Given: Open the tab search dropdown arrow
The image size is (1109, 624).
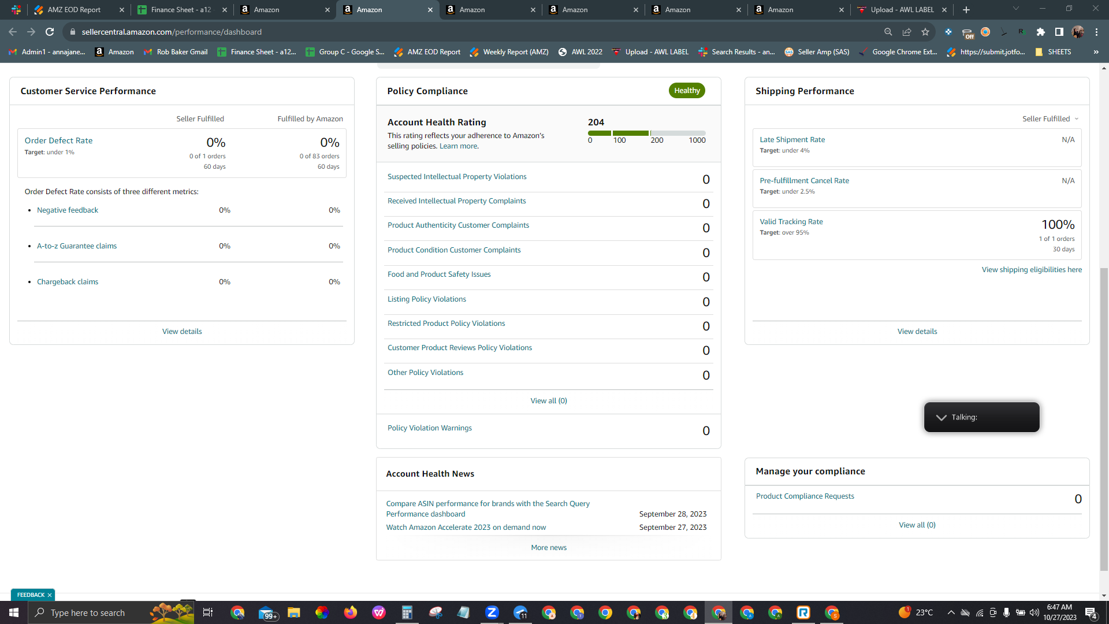Looking at the screenshot, I should point(1016,9).
